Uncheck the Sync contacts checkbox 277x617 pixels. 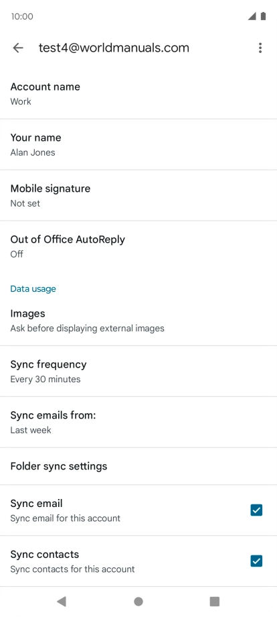(256, 561)
